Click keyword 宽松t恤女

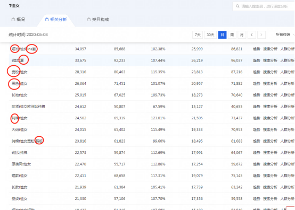coord(19,72)
